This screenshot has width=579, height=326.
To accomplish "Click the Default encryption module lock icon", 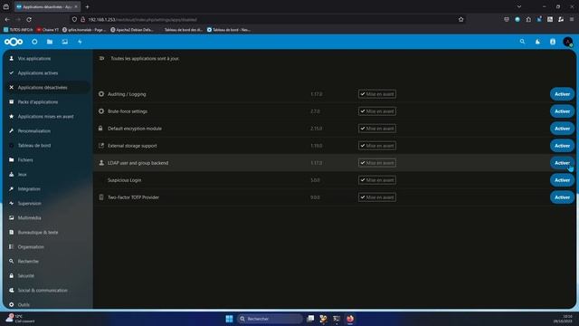I will point(100,129).
